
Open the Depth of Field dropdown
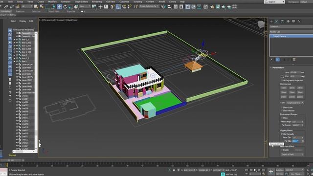coord(292,154)
